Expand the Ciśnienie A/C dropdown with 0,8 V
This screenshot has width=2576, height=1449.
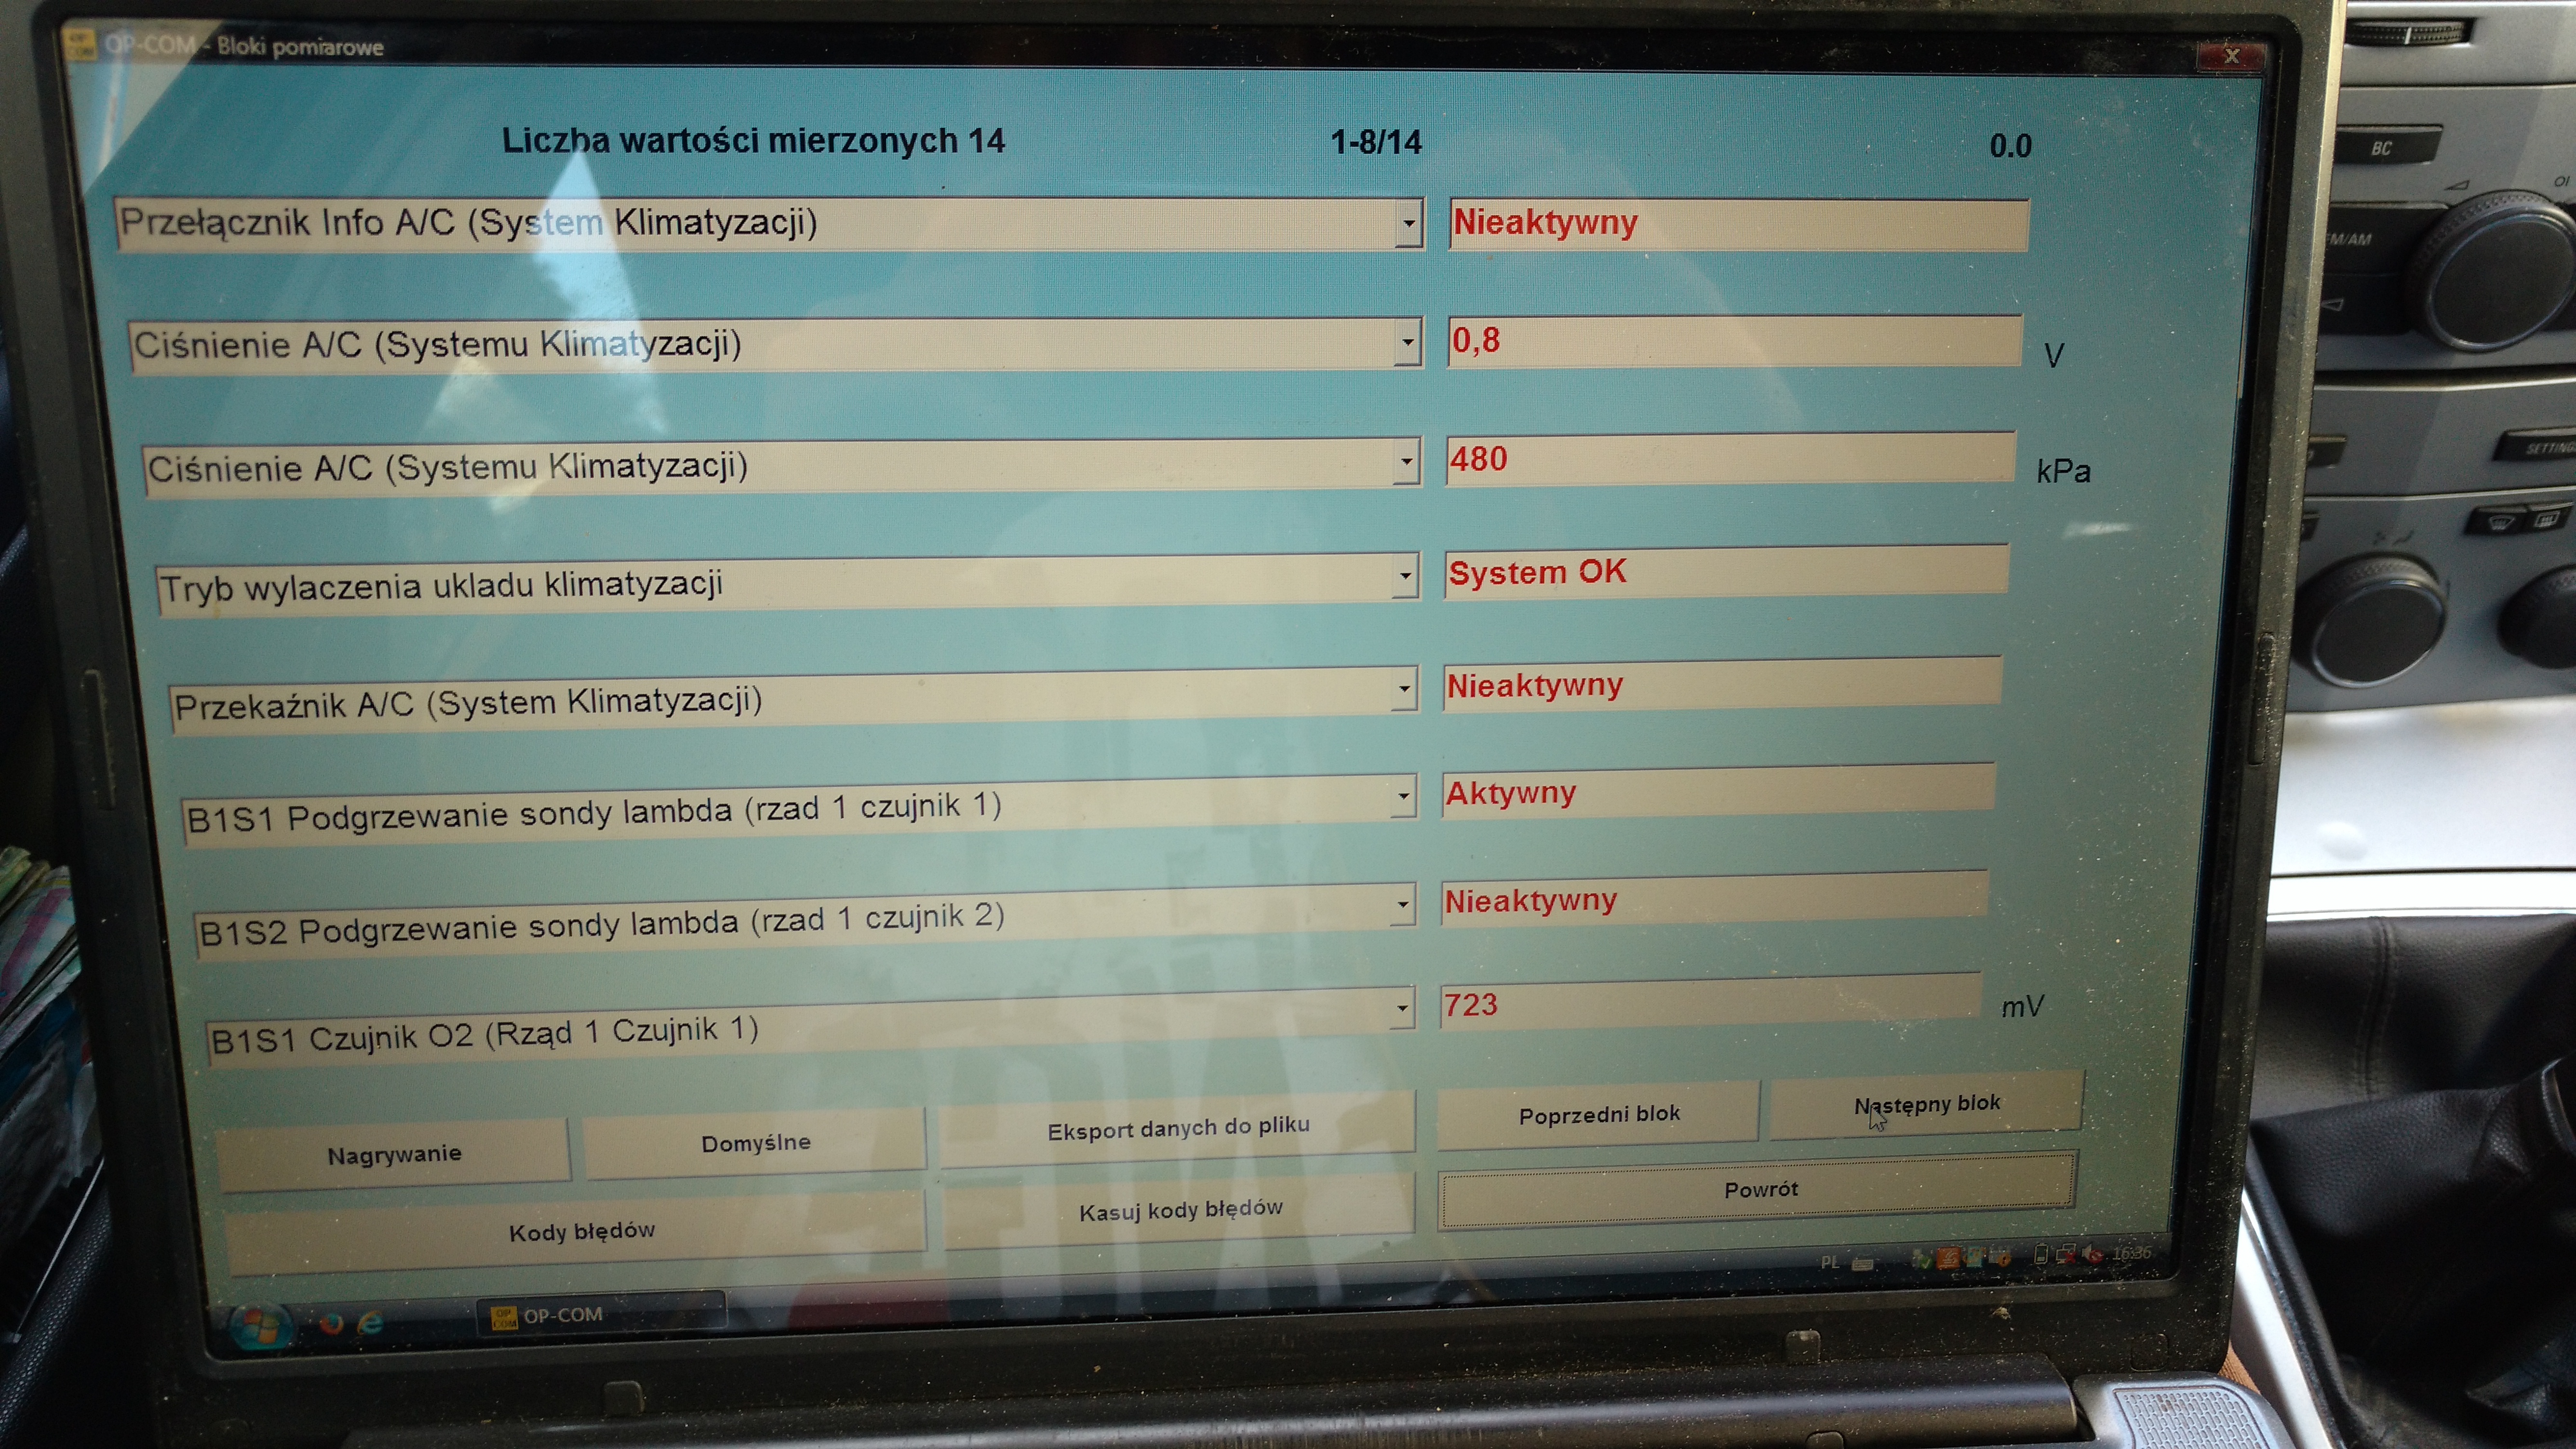(1408, 343)
